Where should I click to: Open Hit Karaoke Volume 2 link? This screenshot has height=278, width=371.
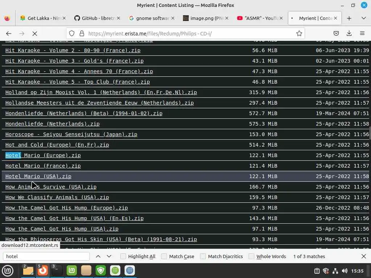pos(73,50)
